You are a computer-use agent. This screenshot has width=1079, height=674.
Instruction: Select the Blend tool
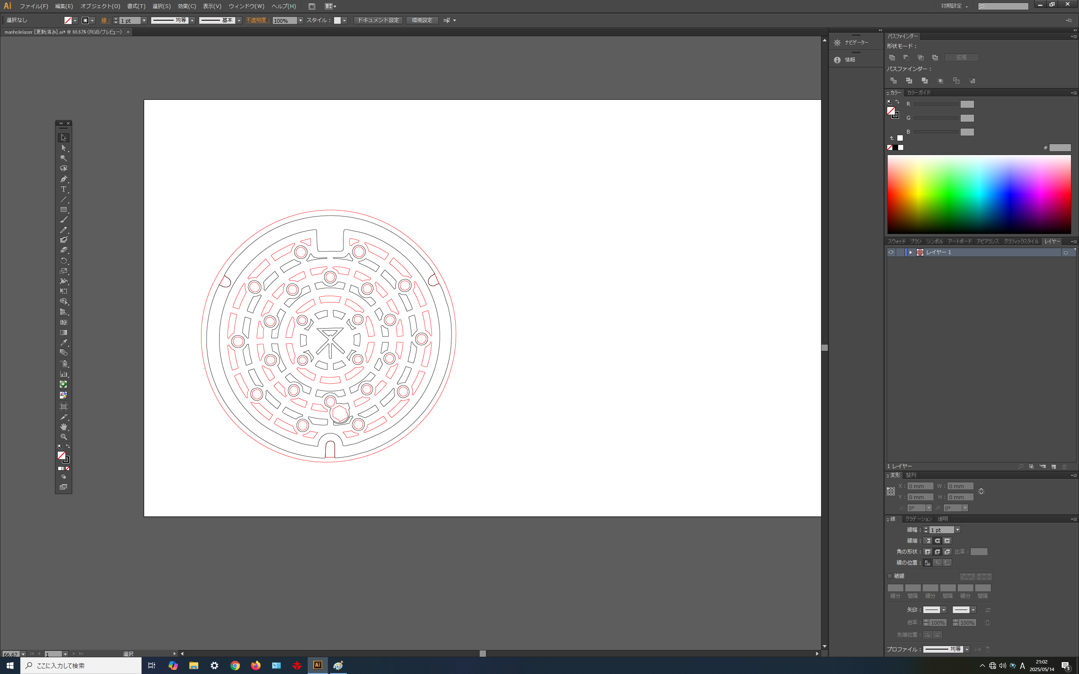[63, 353]
